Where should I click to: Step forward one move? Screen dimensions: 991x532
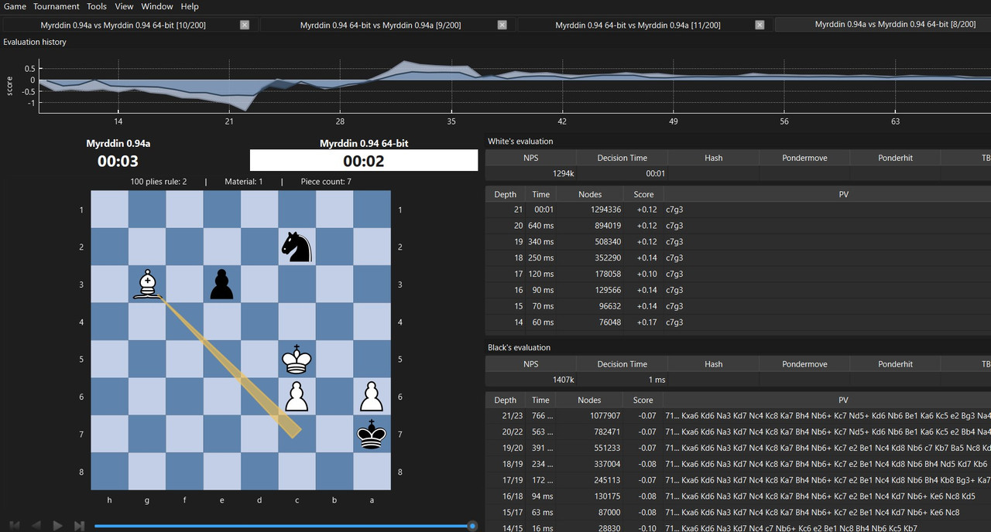[57, 526]
